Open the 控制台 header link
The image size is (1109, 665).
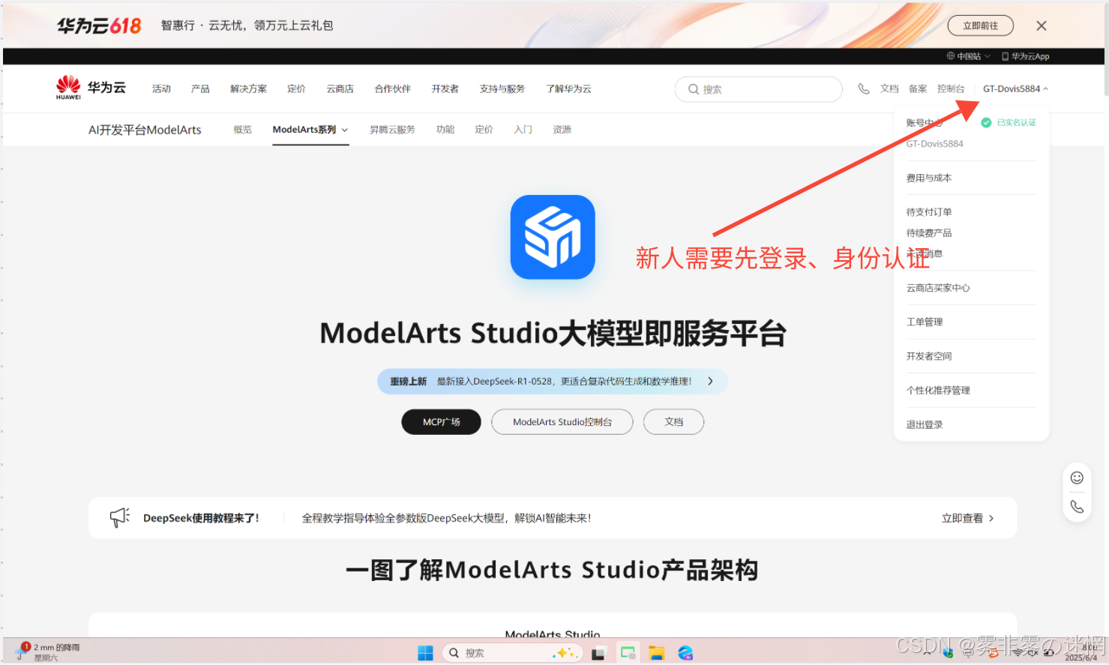951,88
